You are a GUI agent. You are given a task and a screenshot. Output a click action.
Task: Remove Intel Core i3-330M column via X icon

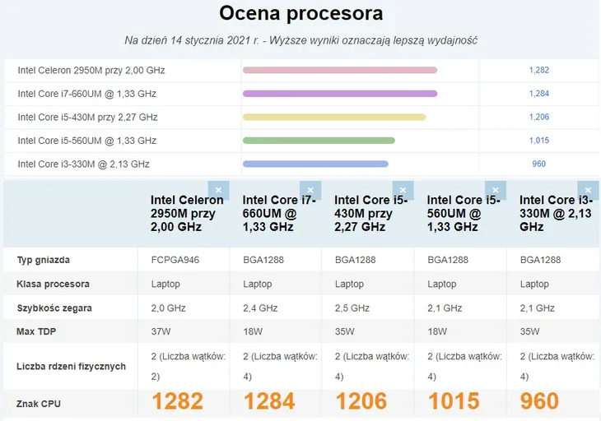tap(588, 190)
